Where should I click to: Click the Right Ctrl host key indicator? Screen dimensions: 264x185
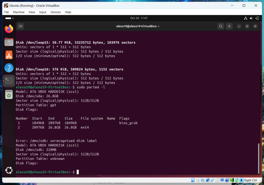tap(250, 180)
